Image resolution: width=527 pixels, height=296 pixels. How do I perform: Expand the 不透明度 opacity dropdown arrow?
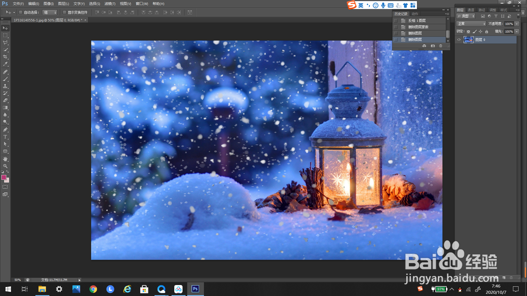coord(517,24)
